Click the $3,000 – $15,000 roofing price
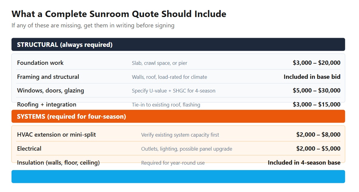Screen dimensions: 359x192 [x=316, y=105]
